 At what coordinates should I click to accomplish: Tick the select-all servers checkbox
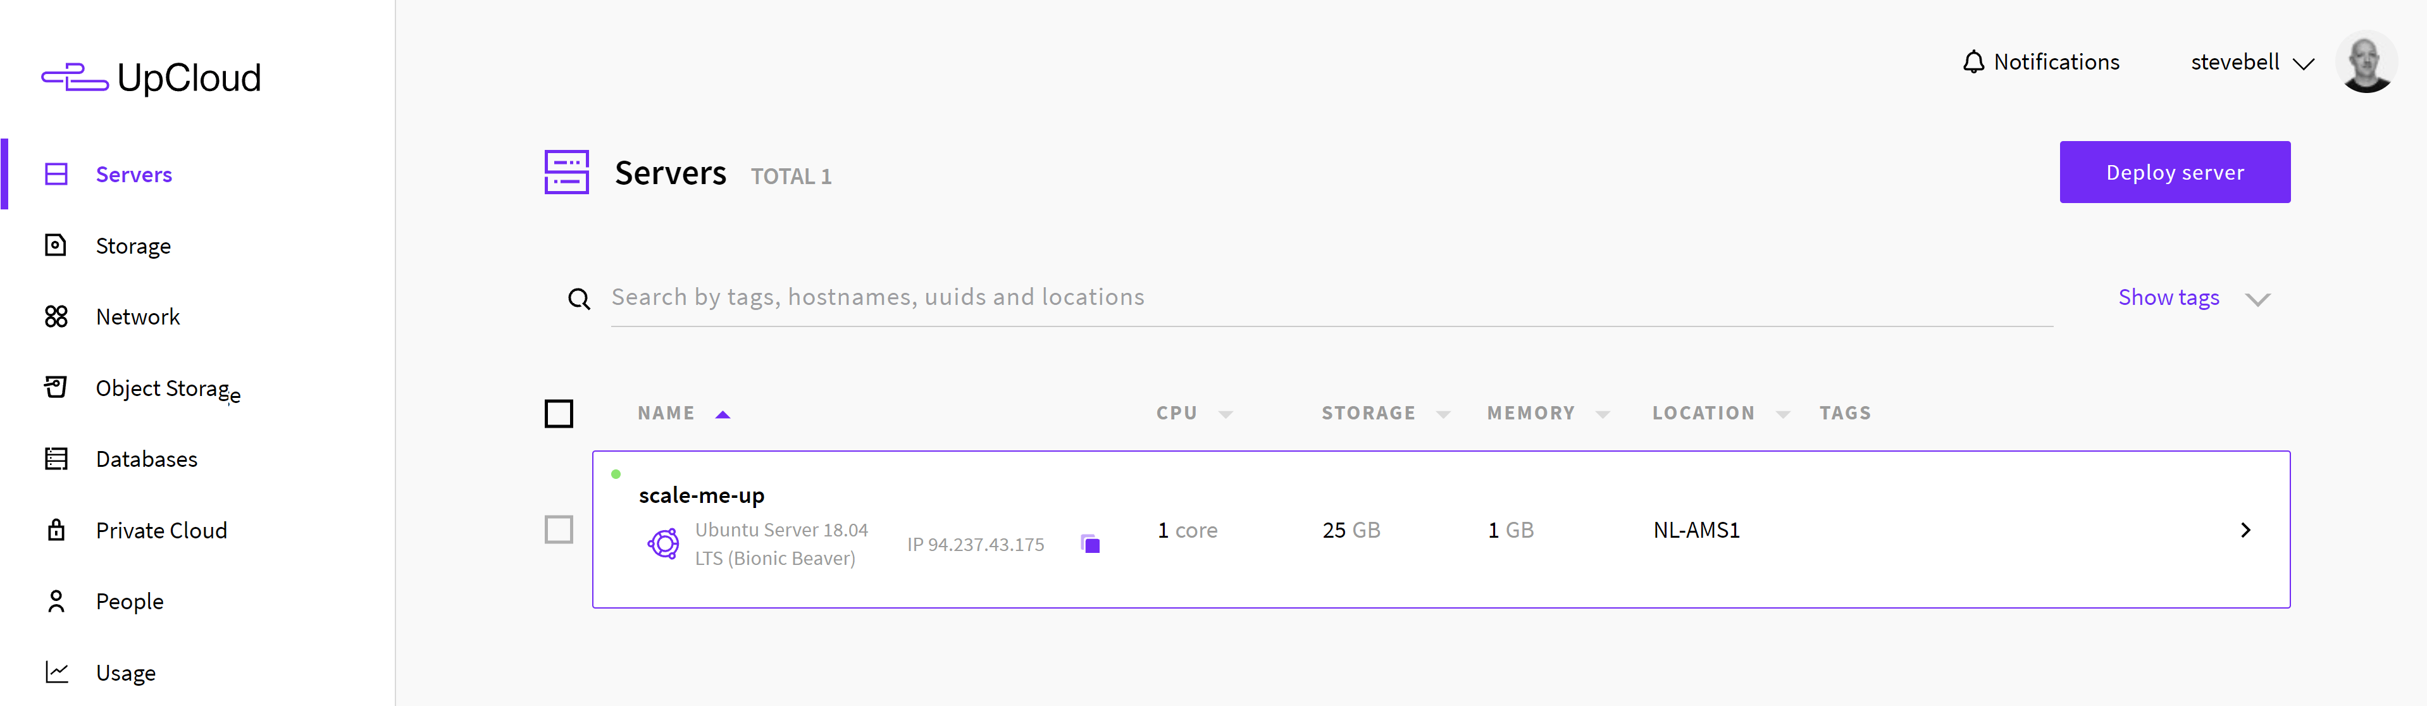coord(559,413)
